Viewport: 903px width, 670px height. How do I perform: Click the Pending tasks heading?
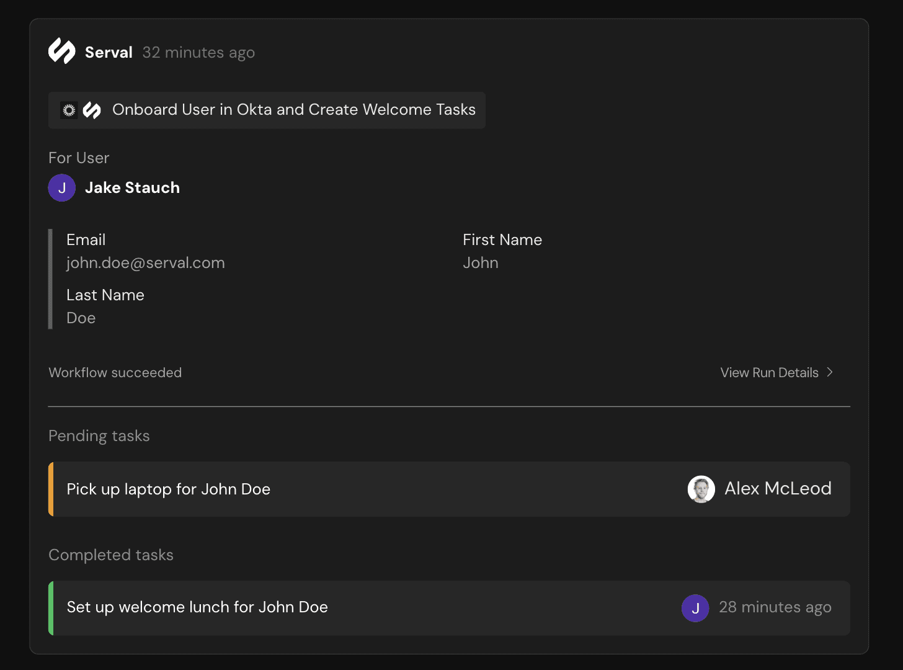tap(99, 436)
